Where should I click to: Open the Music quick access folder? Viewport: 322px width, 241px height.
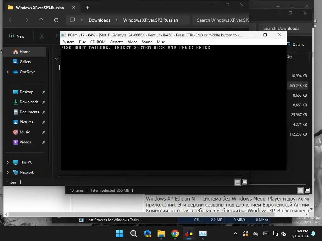pos(25,132)
